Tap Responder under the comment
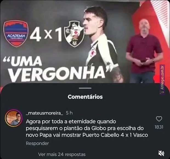This screenshot has height=159, width=170. coord(37,143)
